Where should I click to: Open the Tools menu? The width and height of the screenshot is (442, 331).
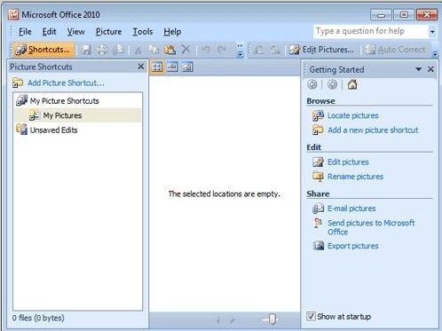tap(143, 32)
